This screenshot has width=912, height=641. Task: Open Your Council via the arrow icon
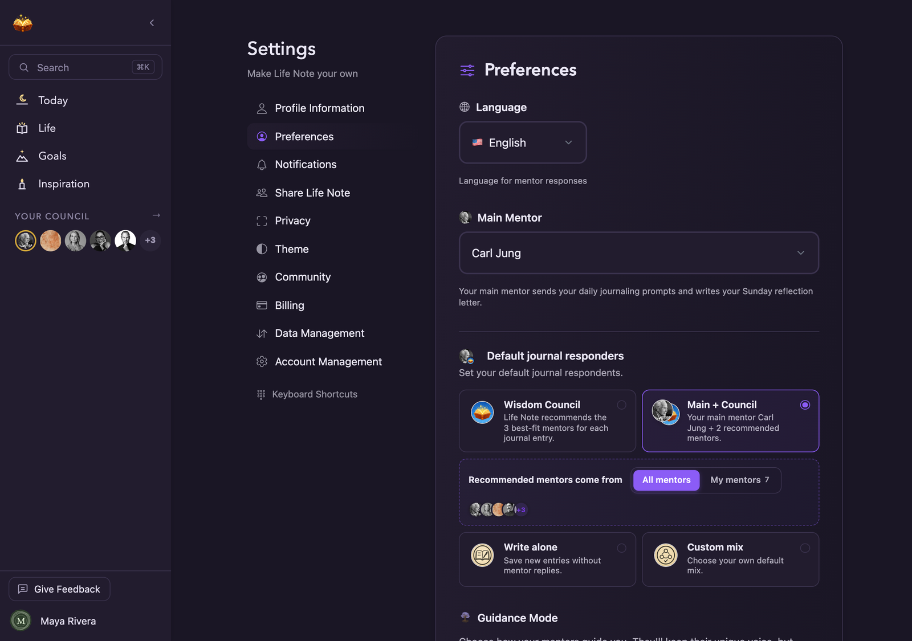click(x=156, y=215)
